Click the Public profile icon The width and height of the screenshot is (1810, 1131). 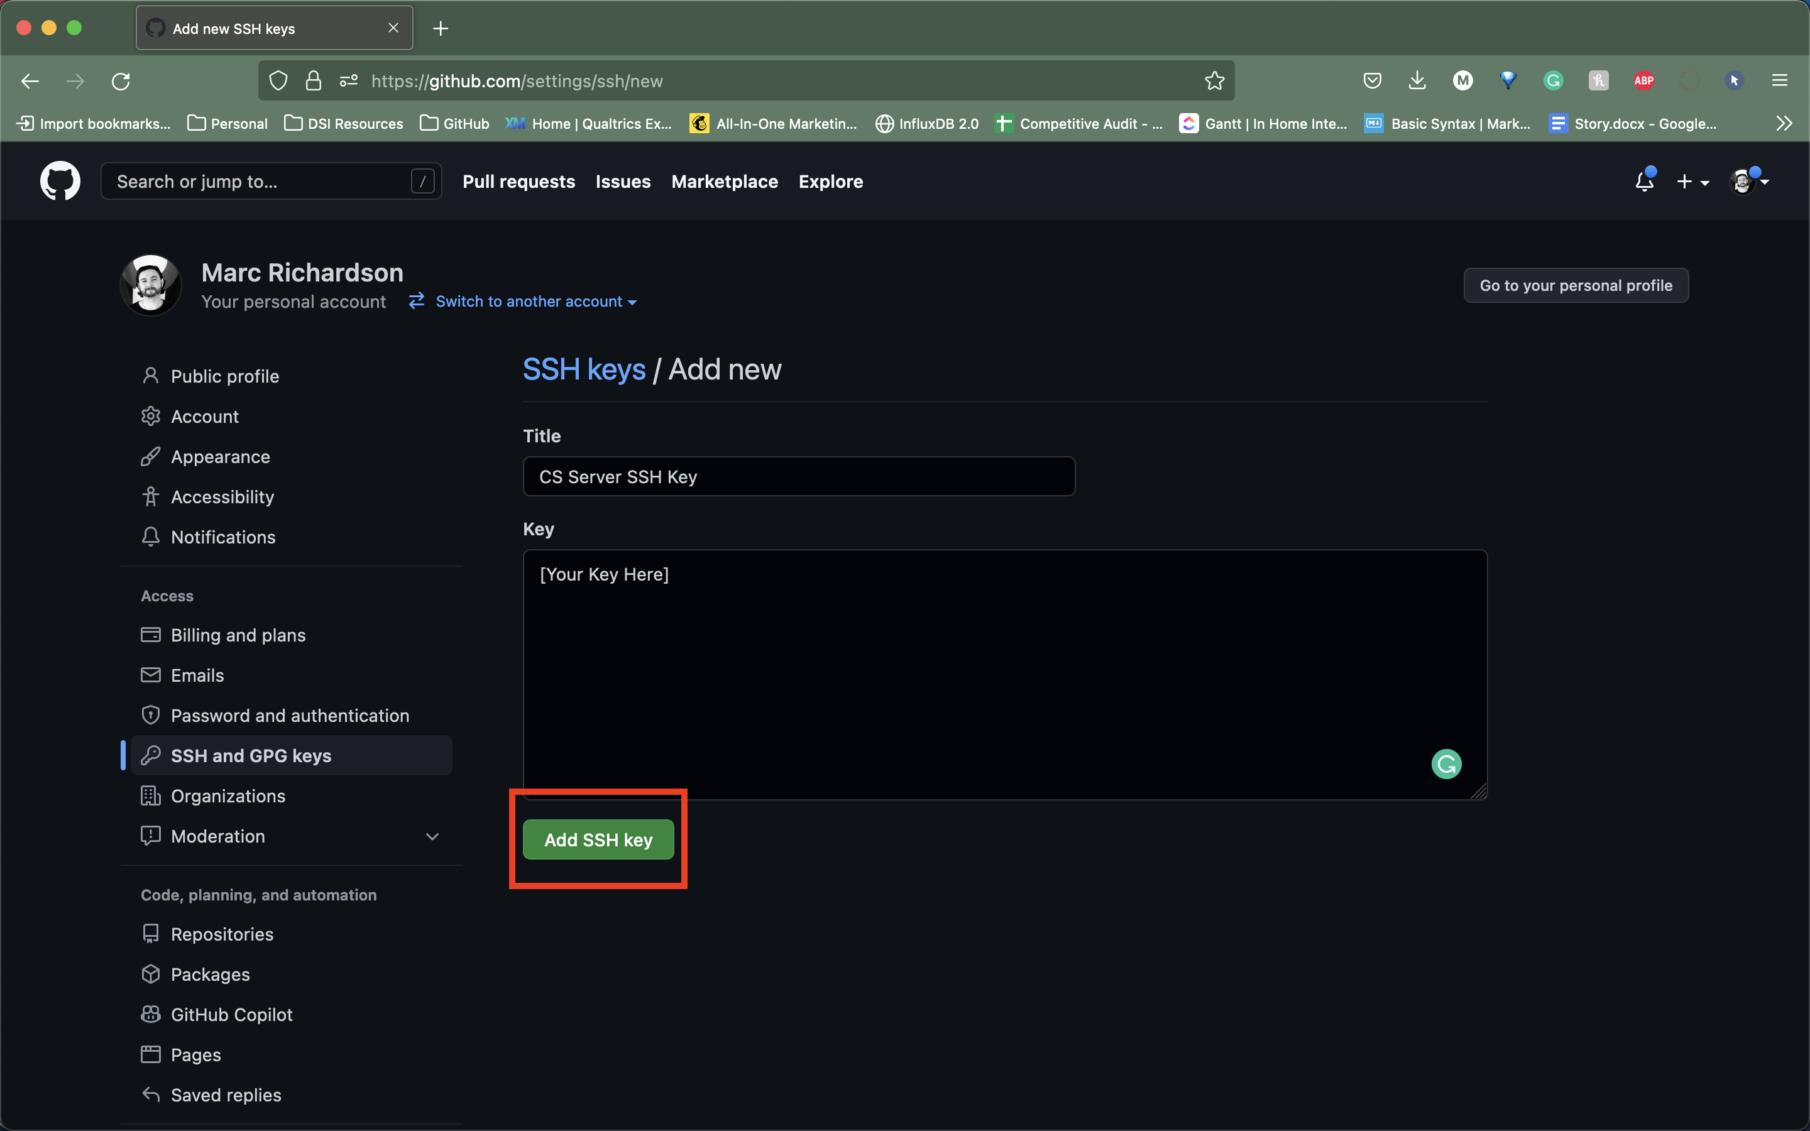tap(150, 375)
